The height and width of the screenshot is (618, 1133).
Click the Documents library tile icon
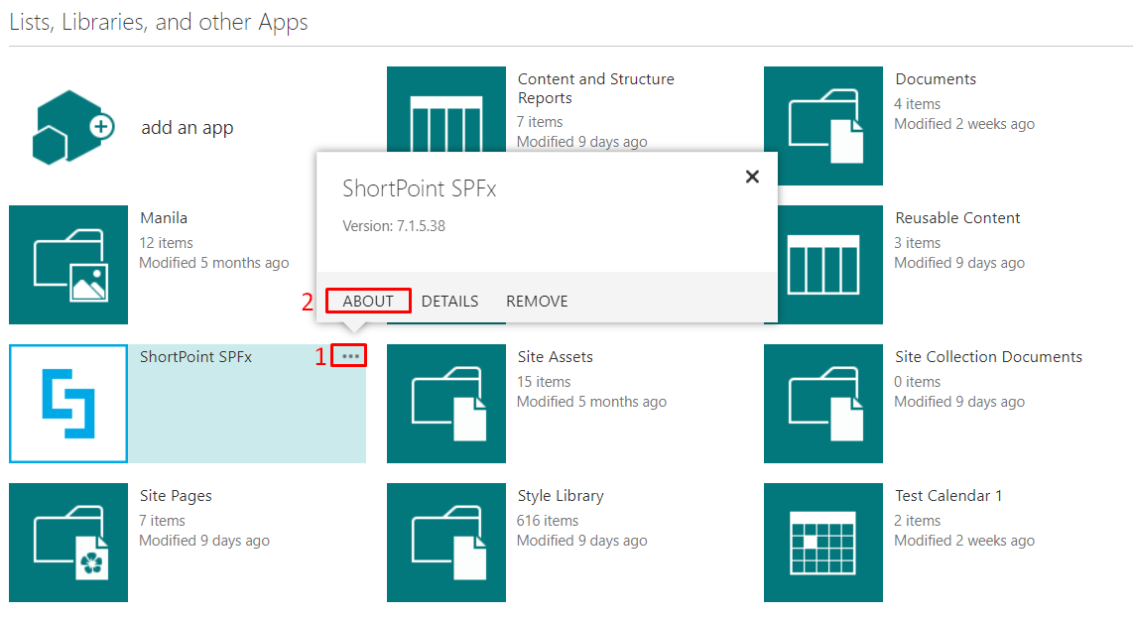pos(823,126)
